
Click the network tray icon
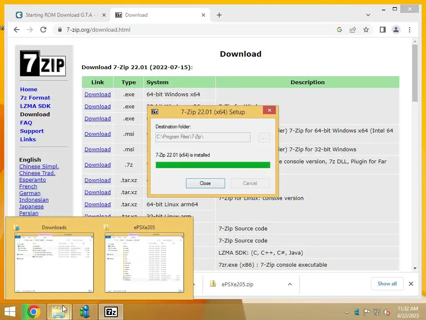[377, 312]
